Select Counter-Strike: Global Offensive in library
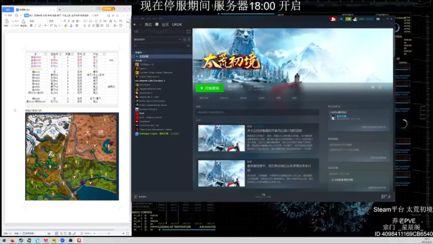This screenshot has height=244, width=433. coord(156,73)
